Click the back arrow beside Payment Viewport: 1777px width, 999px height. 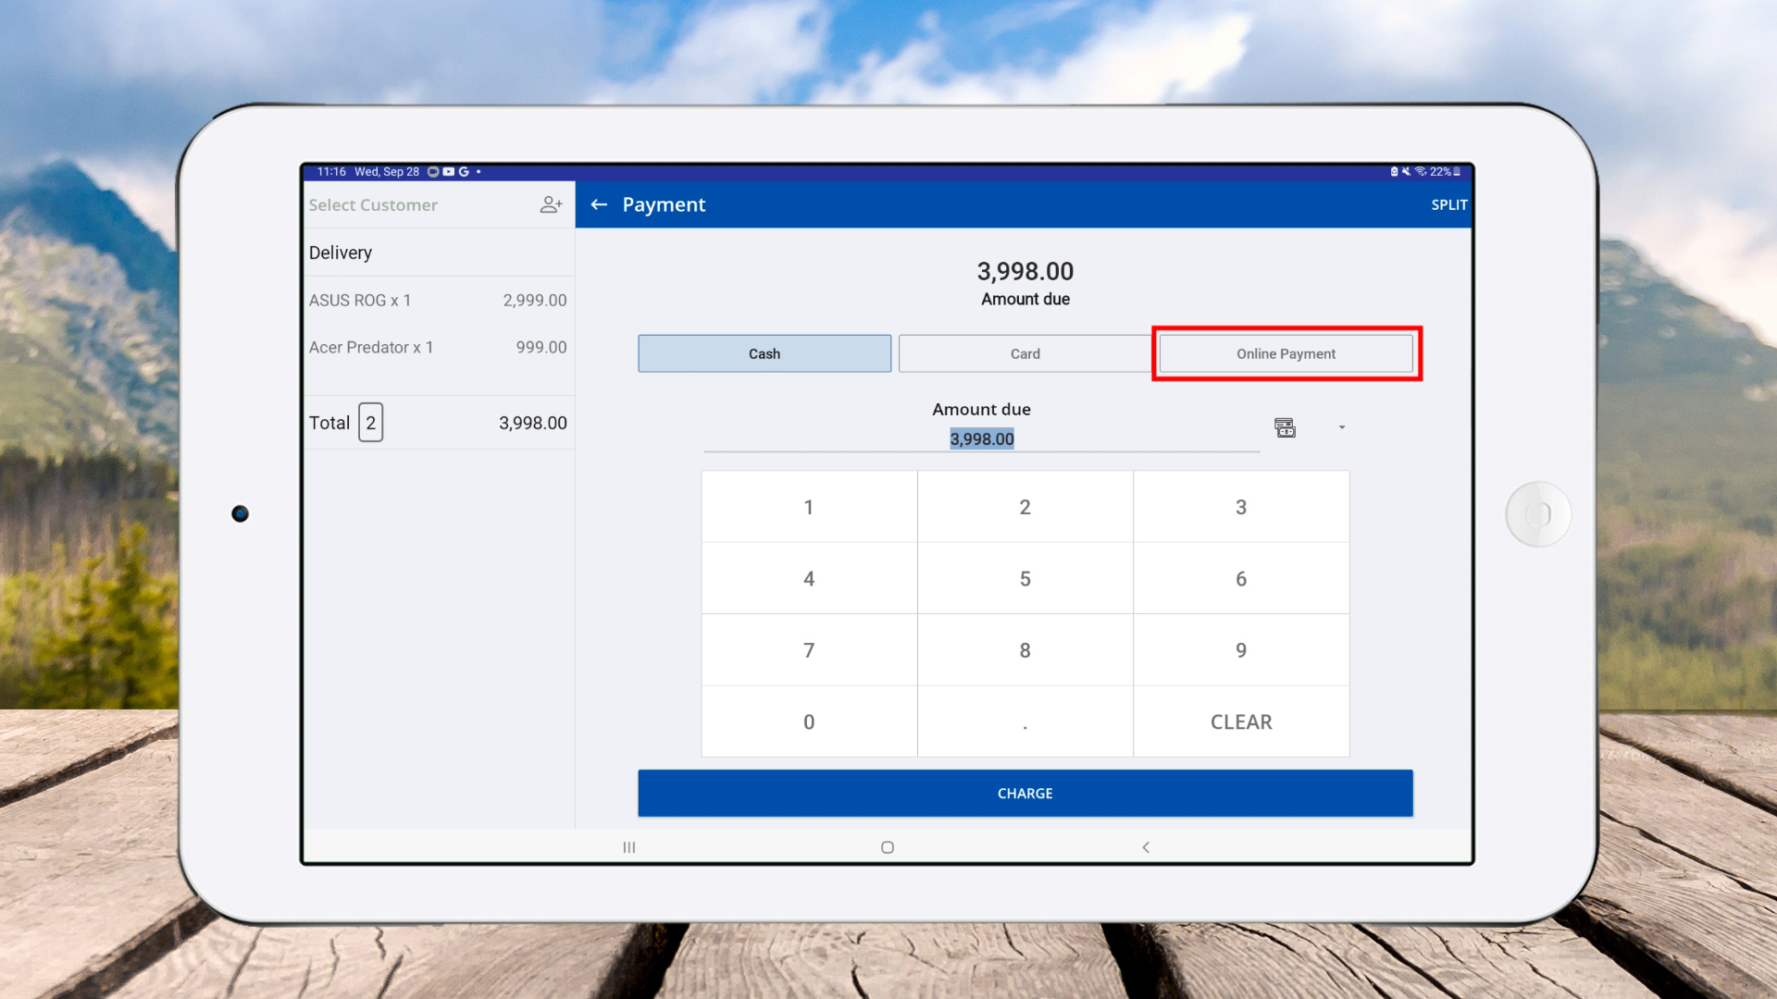tap(599, 204)
